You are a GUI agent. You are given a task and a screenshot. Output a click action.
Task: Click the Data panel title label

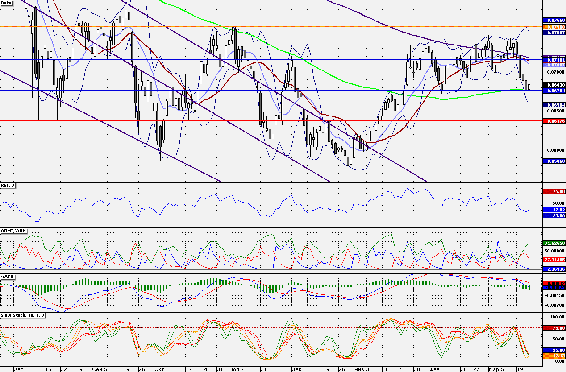(x=7, y=3)
